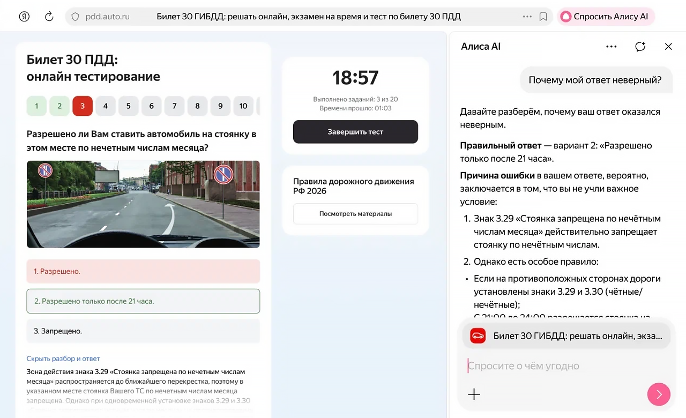Finish the test with Завершить тест
The height and width of the screenshot is (418, 686).
355,132
